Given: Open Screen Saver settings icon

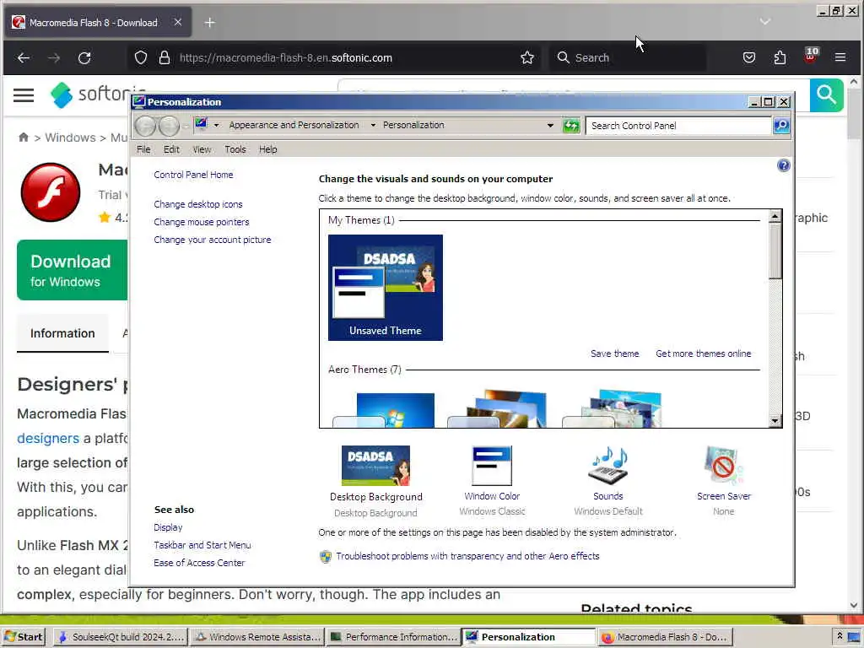Looking at the screenshot, I should coord(723,466).
